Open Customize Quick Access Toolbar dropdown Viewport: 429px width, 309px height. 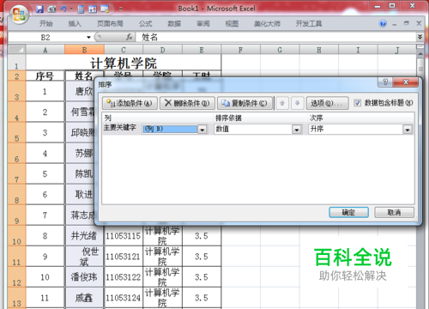tap(121, 9)
